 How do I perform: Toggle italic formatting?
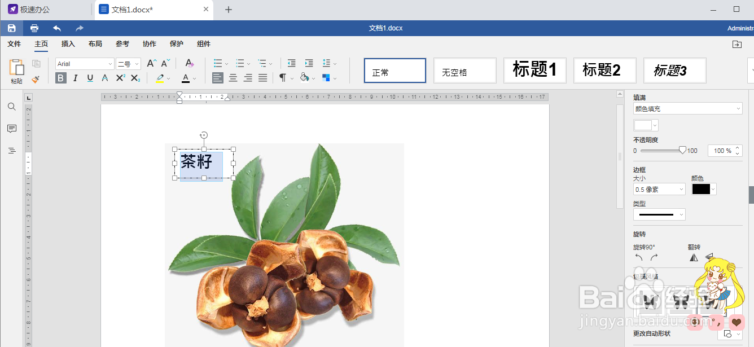click(76, 78)
